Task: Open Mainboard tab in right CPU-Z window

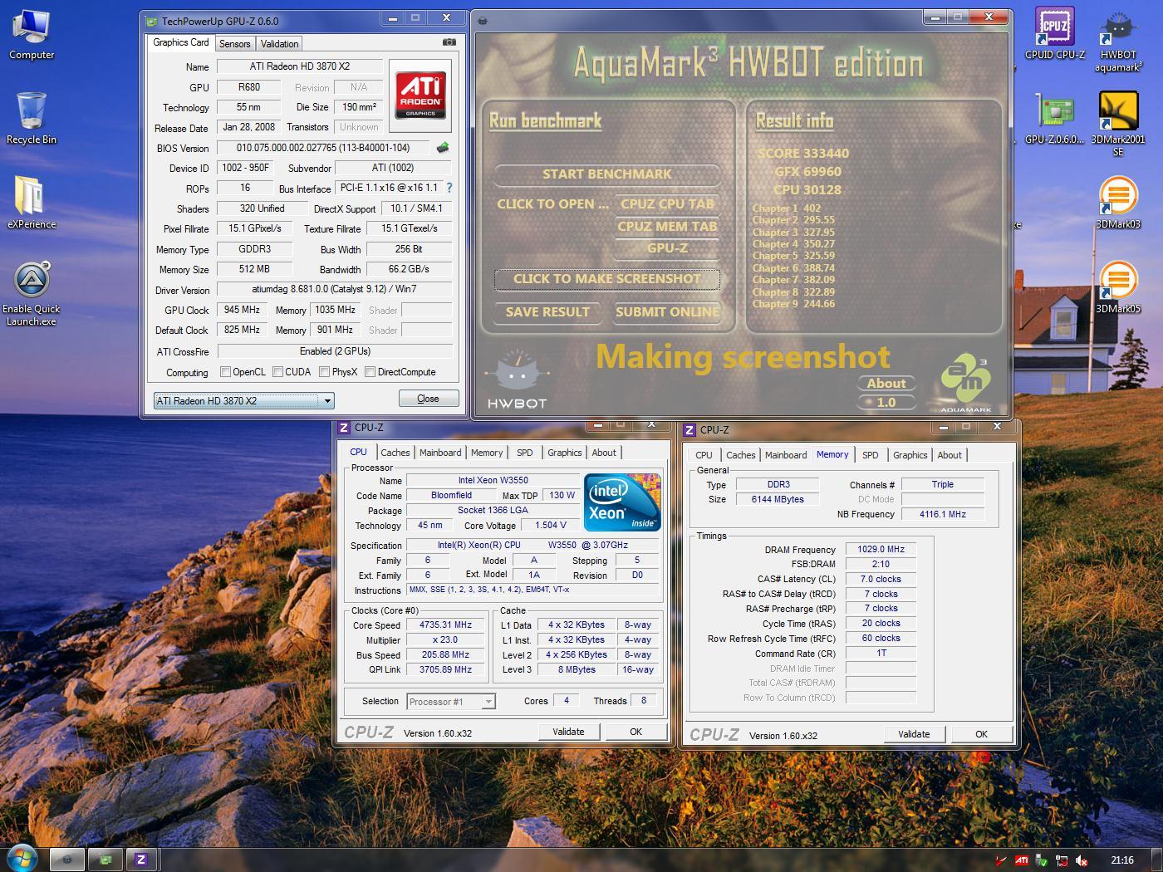Action: (786, 455)
